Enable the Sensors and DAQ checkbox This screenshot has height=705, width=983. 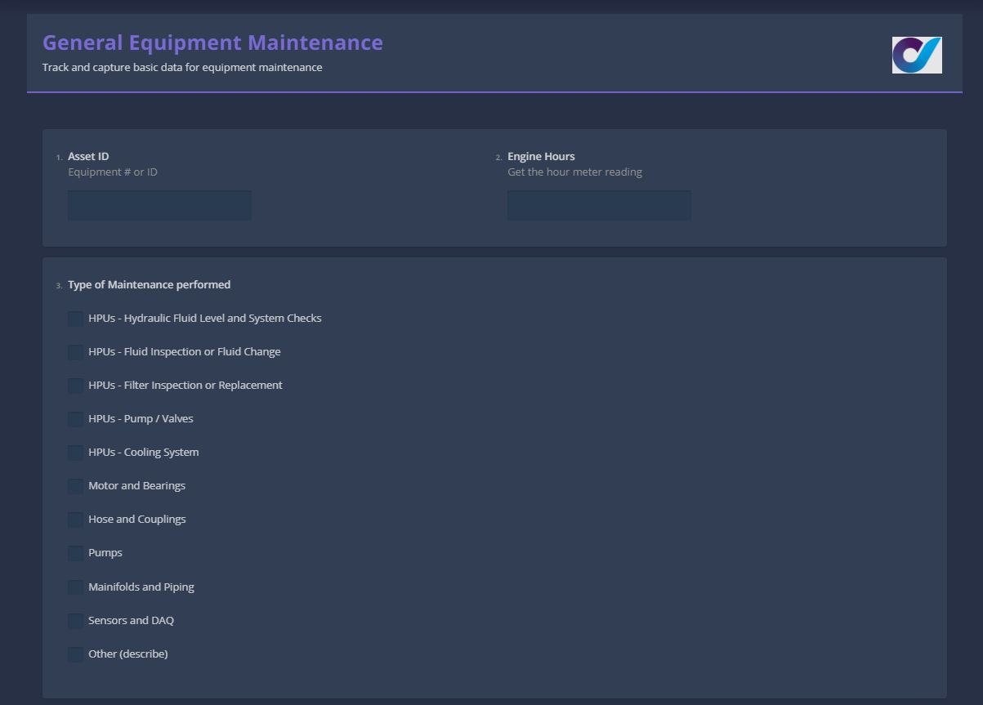pyautogui.click(x=75, y=620)
